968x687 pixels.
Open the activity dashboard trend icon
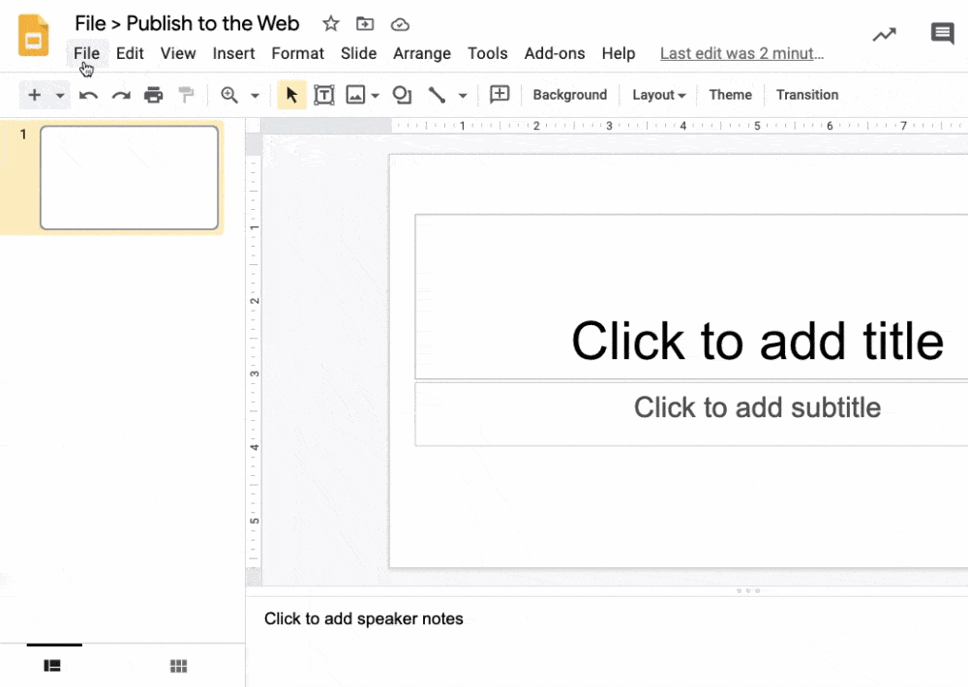(884, 35)
